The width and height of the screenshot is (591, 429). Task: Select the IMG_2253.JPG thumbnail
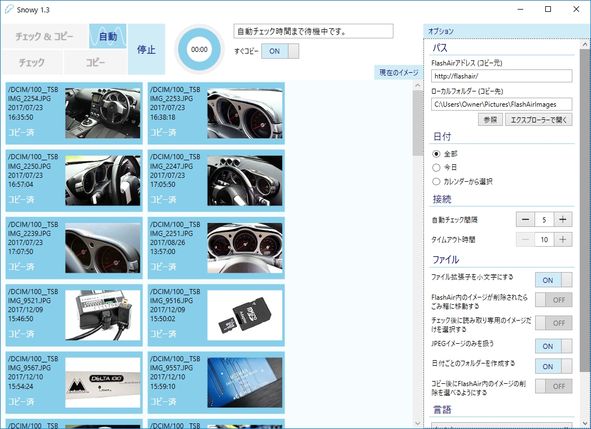[244, 113]
